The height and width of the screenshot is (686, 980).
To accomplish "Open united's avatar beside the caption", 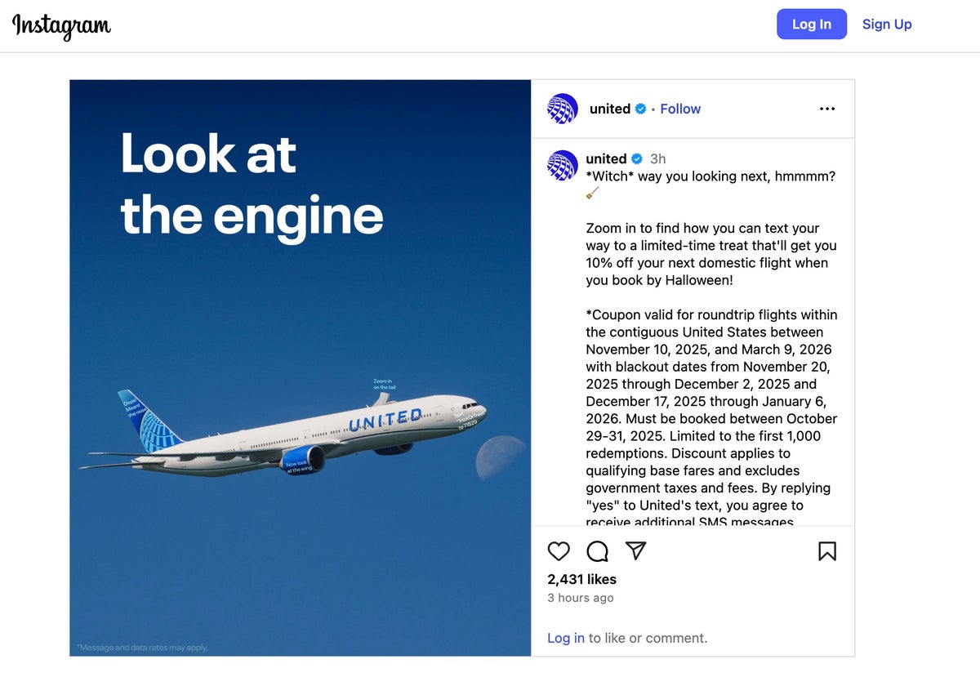I will pos(562,166).
